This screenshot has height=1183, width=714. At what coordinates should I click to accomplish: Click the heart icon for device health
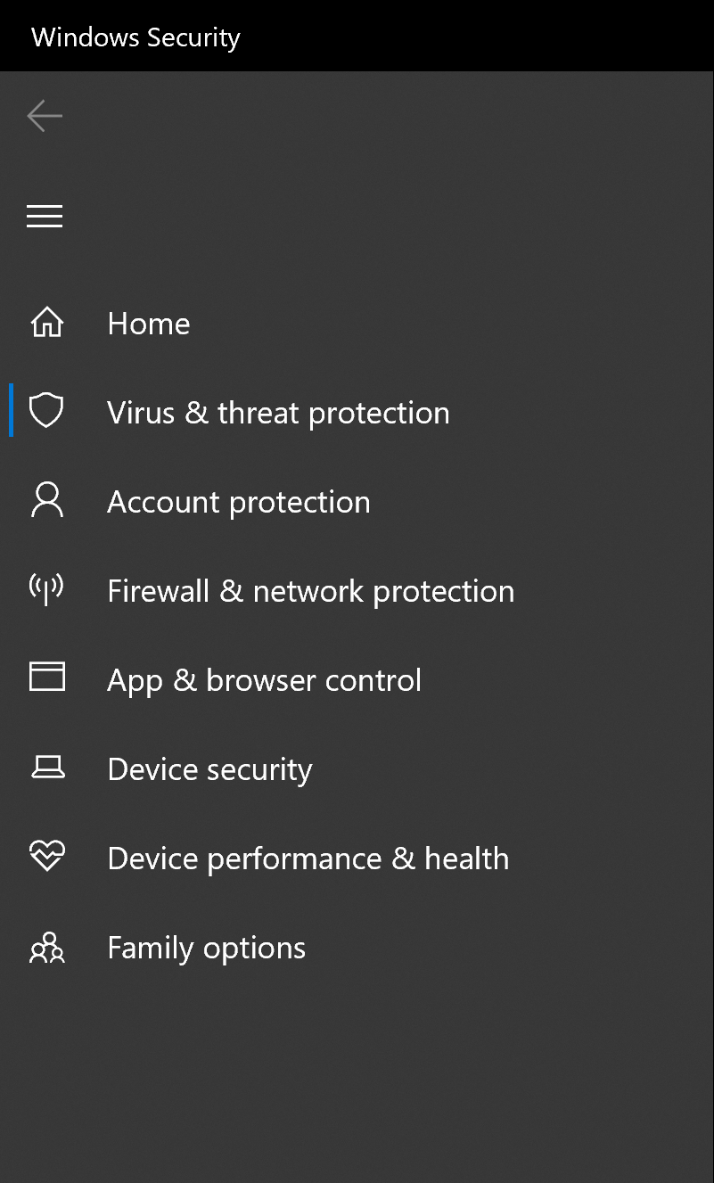pos(47,856)
